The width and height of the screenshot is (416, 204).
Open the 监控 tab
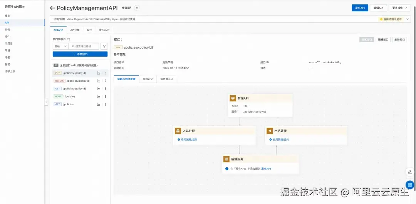[x=89, y=30]
